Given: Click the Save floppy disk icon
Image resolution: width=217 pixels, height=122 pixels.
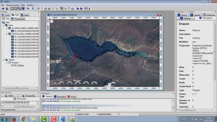Looking at the screenshot, I should 7,8.
